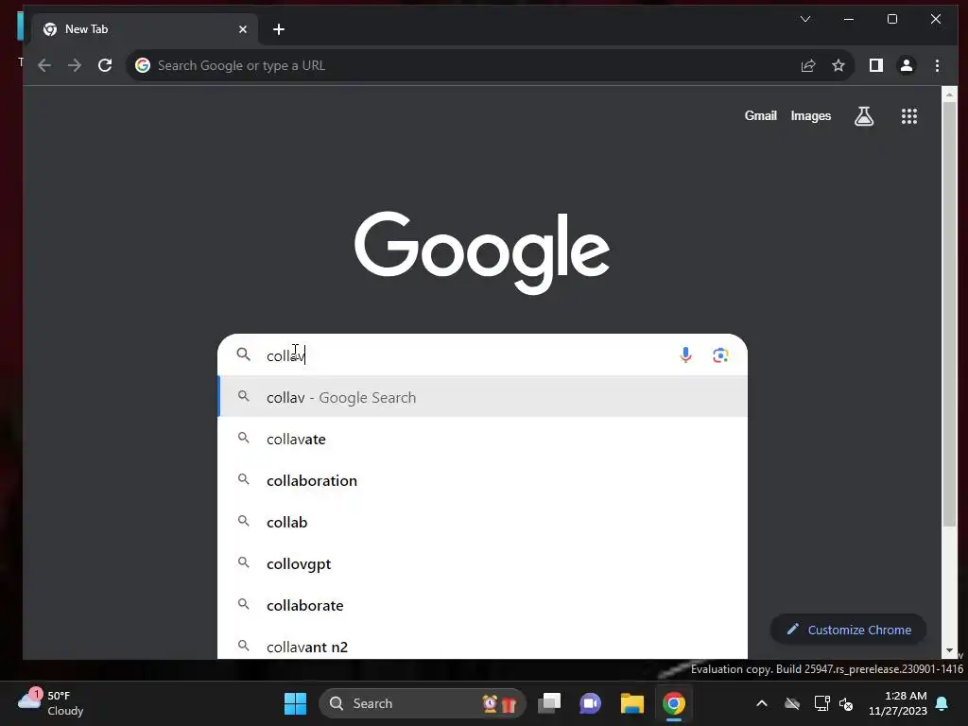Click the Share this page icon
This screenshot has height=726, width=968.
tap(808, 65)
